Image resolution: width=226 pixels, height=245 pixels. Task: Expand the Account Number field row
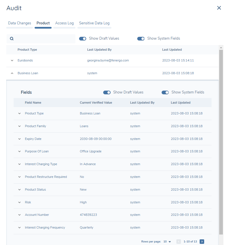(x=20, y=215)
